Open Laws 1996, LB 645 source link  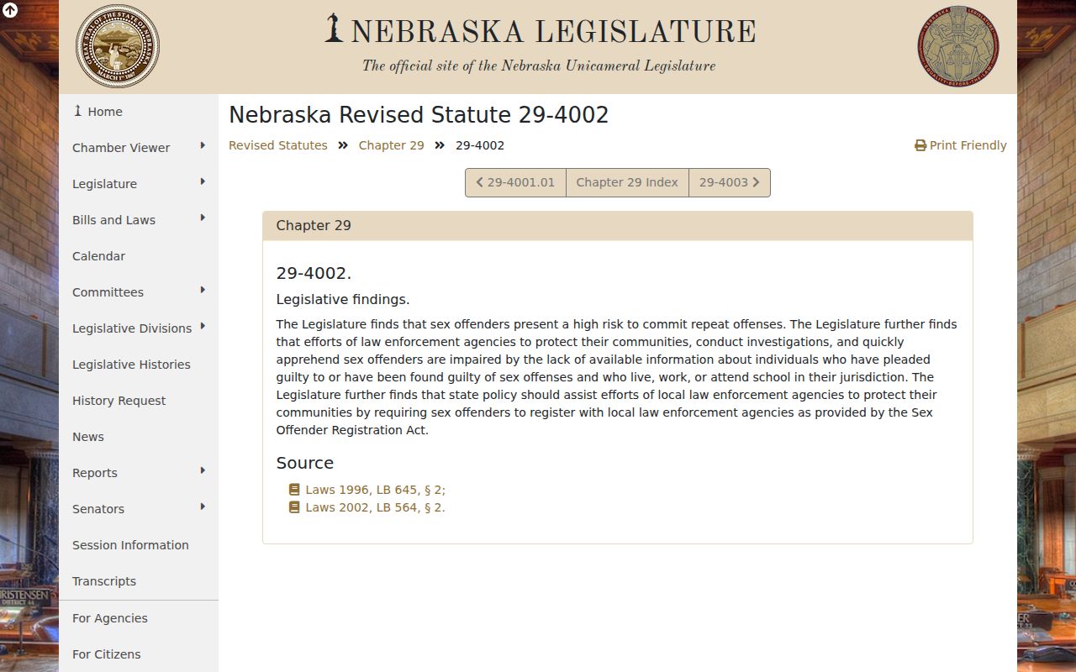(375, 490)
